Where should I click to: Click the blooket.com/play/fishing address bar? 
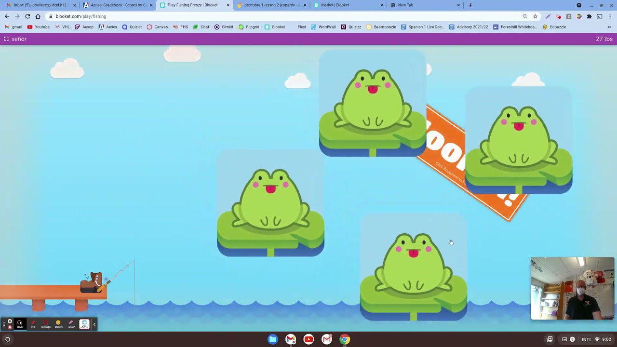[294, 16]
